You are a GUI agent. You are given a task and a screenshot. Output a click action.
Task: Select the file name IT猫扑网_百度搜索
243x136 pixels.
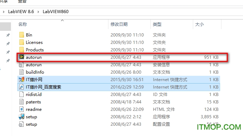click(43, 87)
